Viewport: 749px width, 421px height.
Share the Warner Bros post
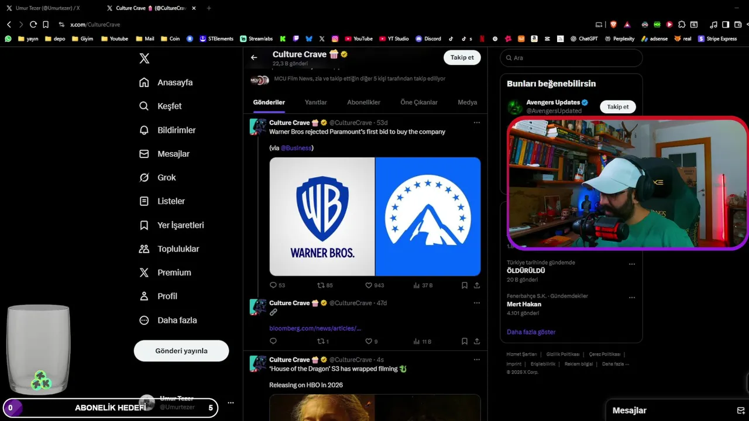[x=477, y=285]
